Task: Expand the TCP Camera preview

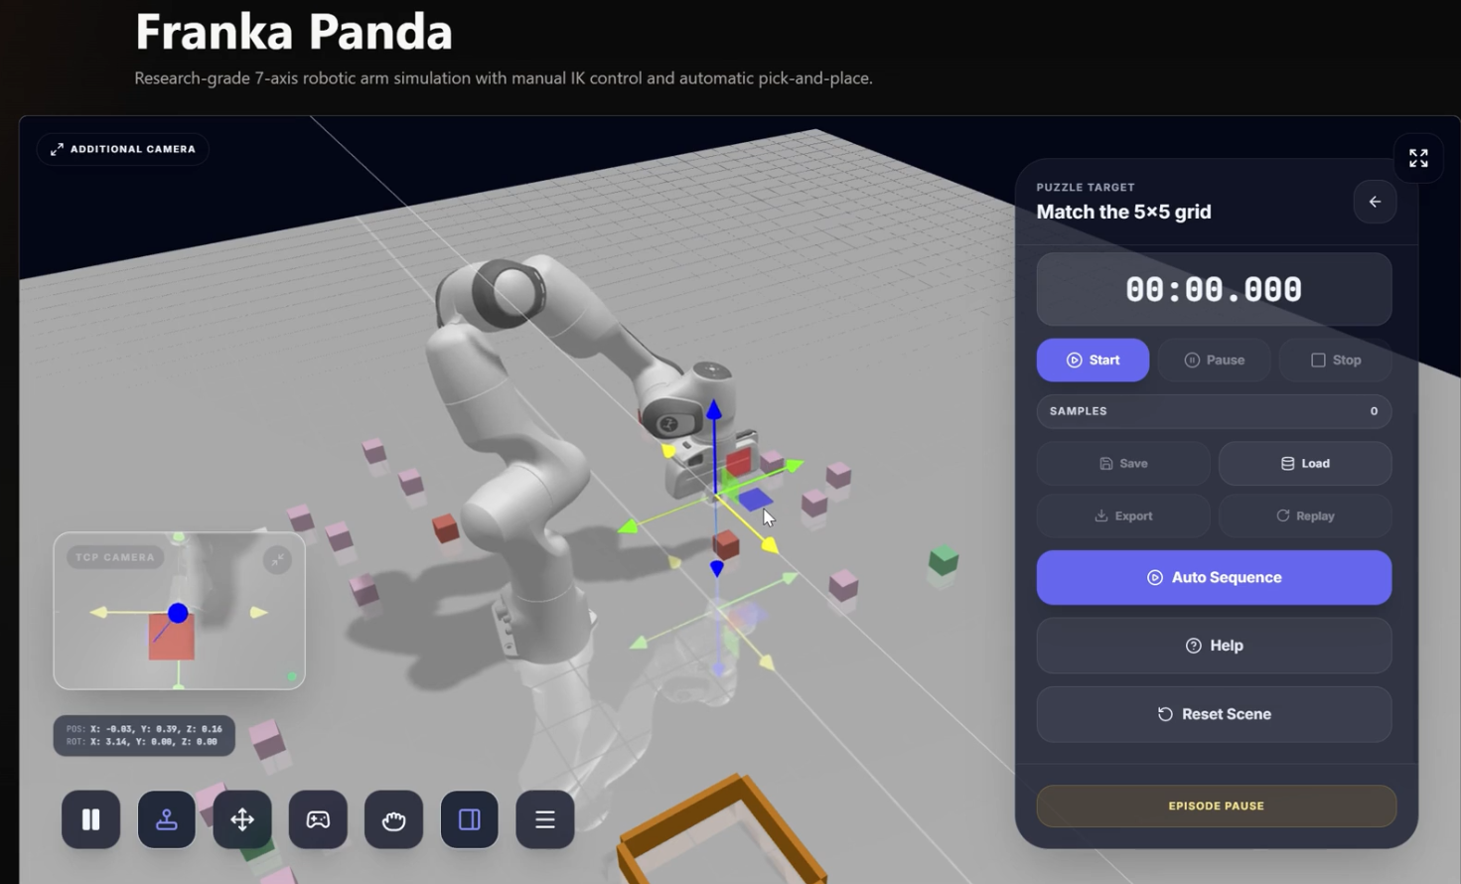Action: pyautogui.click(x=277, y=560)
